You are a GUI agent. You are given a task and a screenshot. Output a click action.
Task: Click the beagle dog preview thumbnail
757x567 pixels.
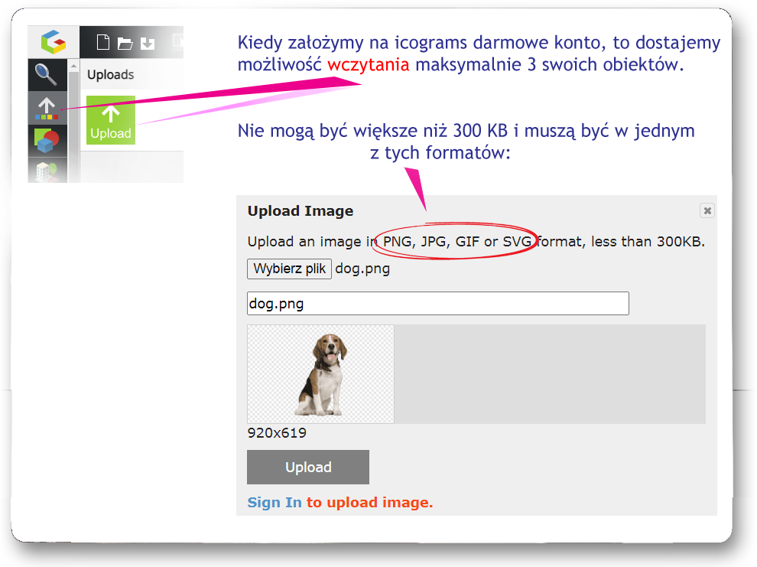tap(320, 374)
